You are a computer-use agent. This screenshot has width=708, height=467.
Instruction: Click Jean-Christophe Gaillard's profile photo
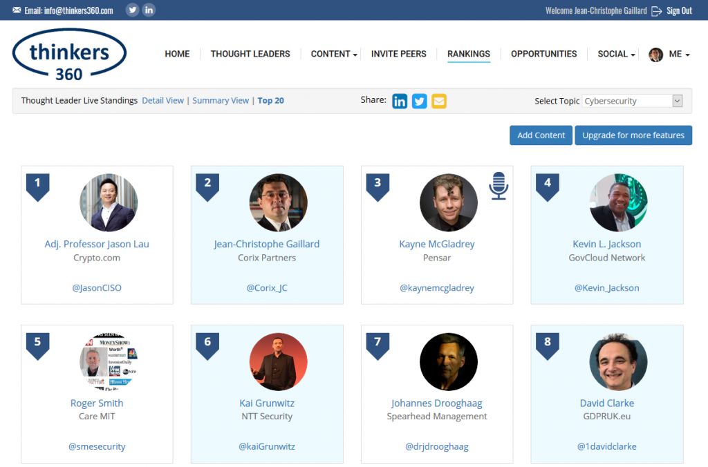pyautogui.click(x=278, y=202)
